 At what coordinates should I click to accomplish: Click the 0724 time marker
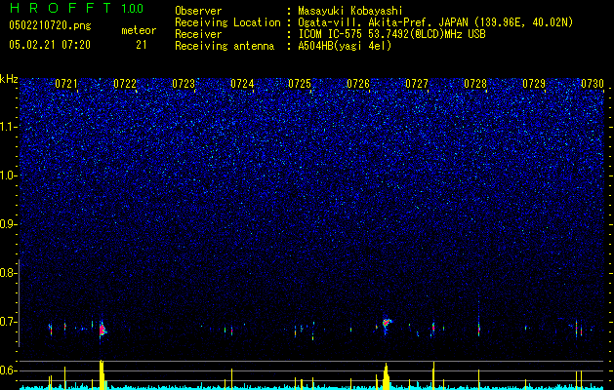pyautogui.click(x=242, y=84)
